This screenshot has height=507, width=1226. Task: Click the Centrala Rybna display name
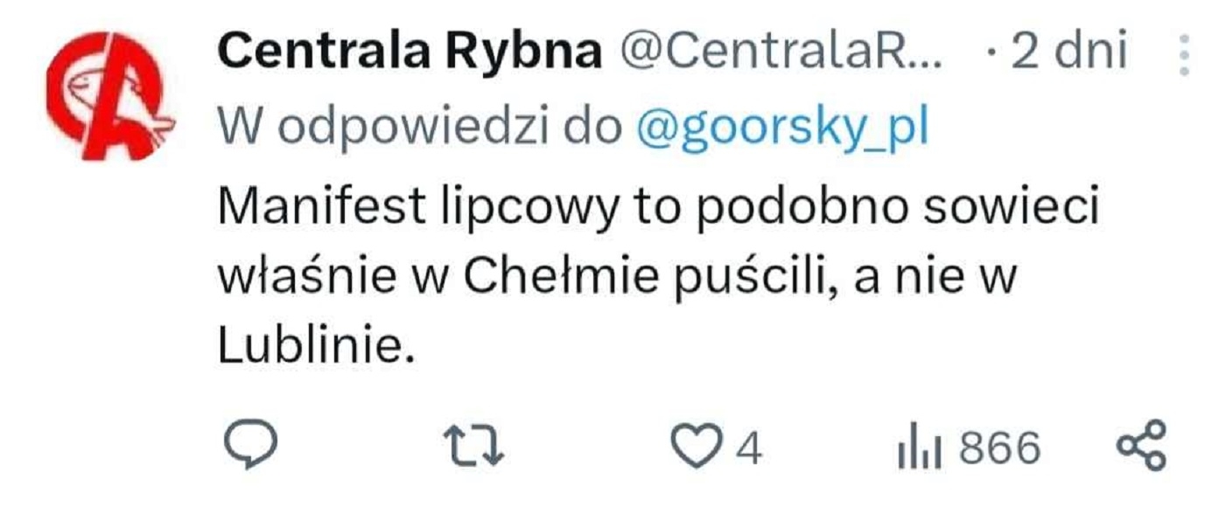click(410, 54)
